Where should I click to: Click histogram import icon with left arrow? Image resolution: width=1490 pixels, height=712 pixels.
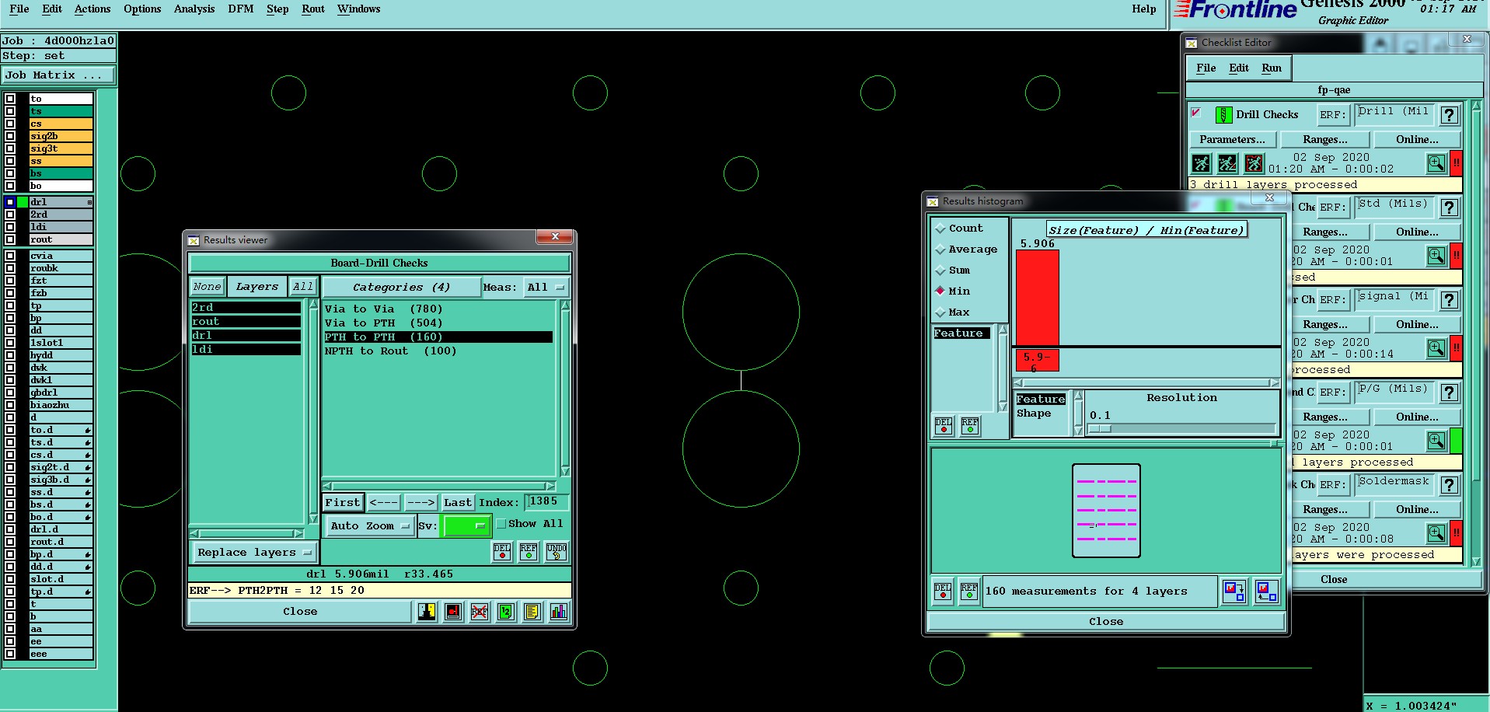tap(1267, 592)
